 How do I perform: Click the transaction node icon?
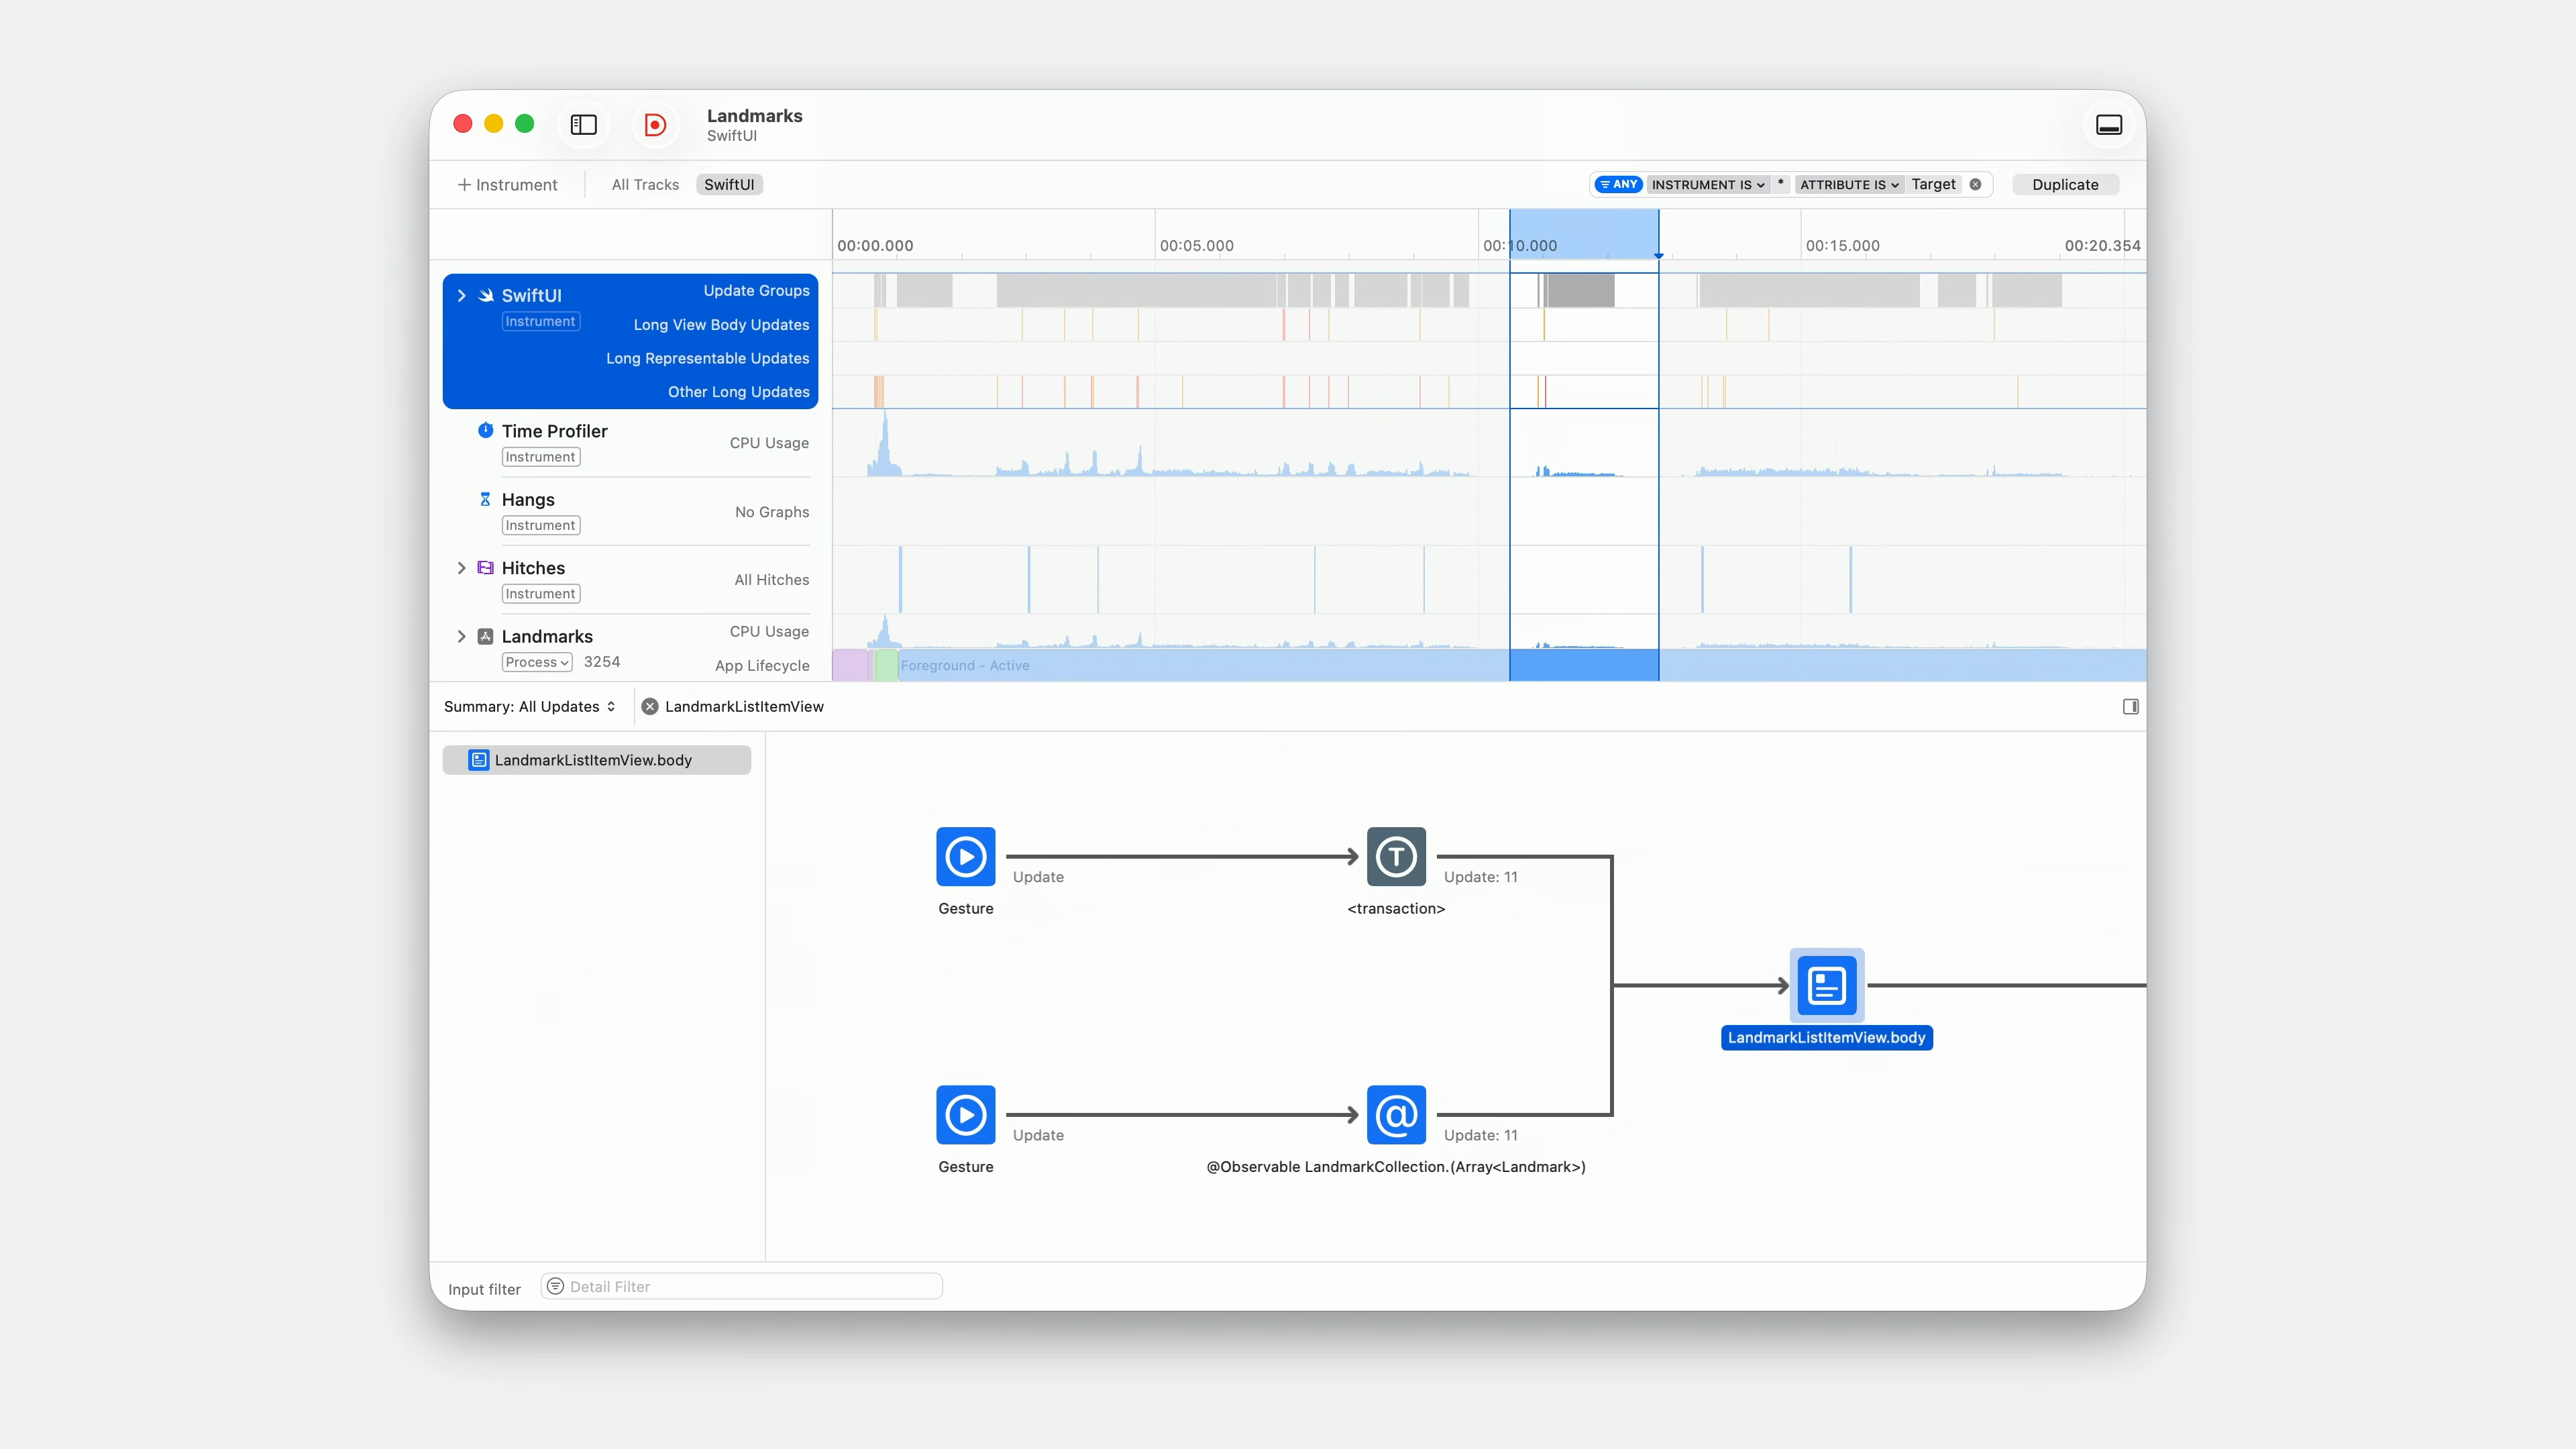click(x=1396, y=856)
